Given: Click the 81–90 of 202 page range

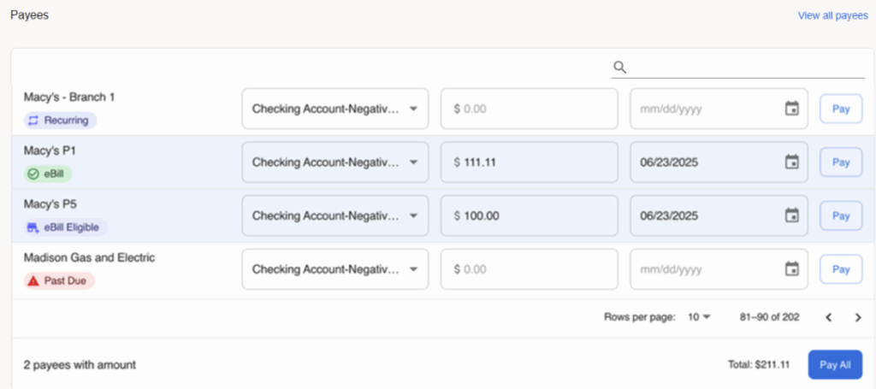Looking at the screenshot, I should pos(769,317).
